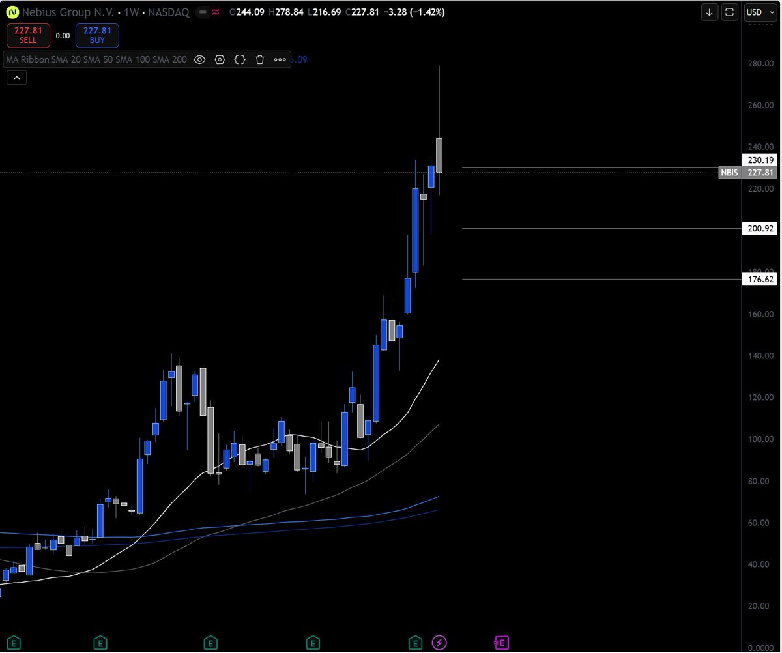
Task: Click the 176.62 price line label
Action: coord(760,279)
